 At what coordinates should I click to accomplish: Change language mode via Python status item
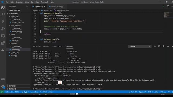163,92
